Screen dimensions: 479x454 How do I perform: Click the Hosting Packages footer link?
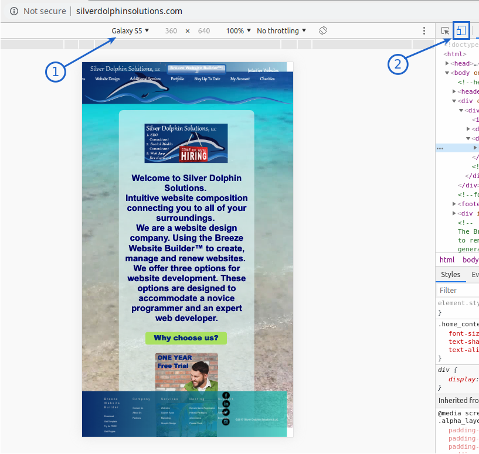pos(198,413)
